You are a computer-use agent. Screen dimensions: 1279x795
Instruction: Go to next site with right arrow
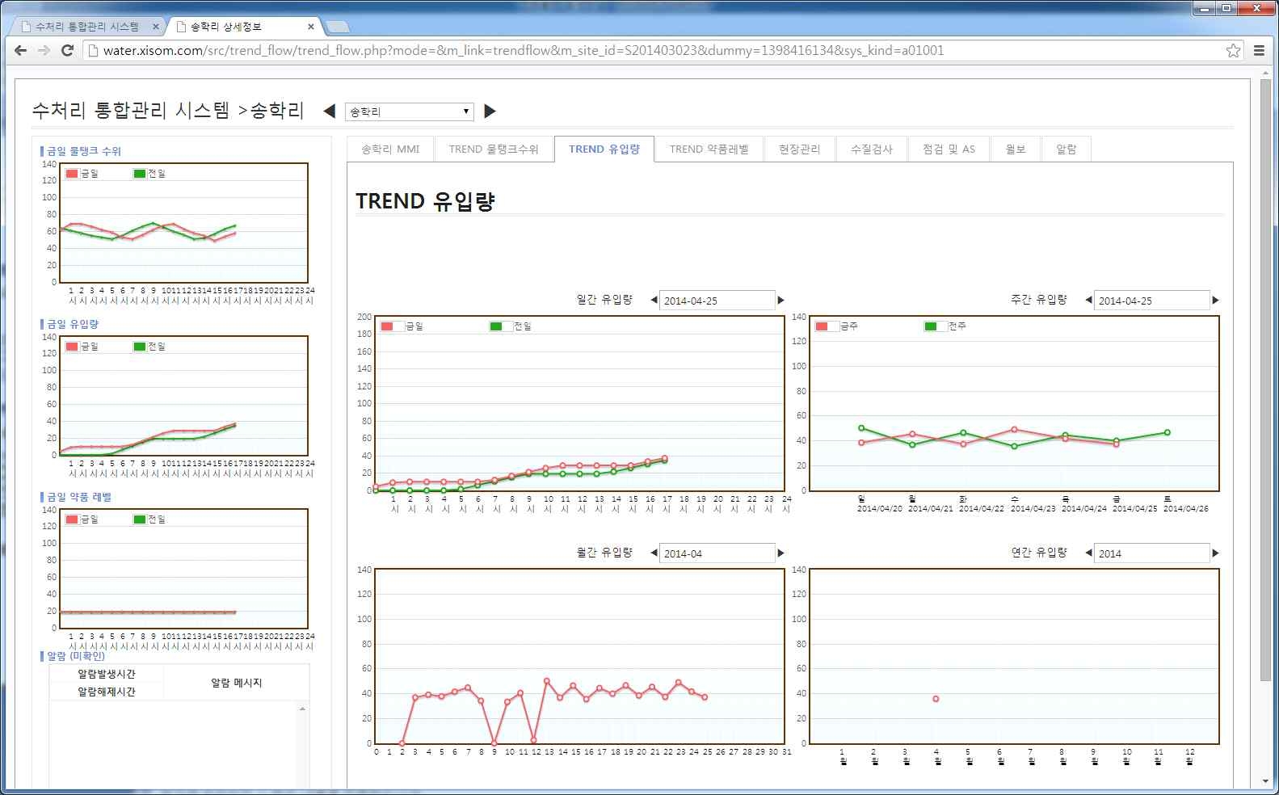490,111
